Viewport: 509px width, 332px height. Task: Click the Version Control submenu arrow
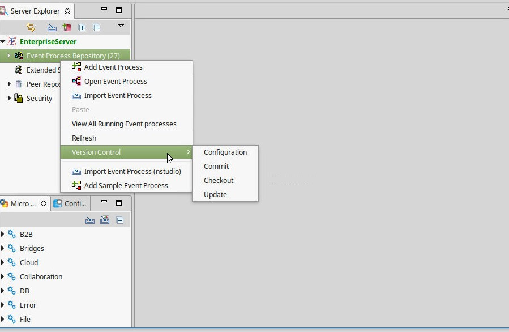click(188, 152)
